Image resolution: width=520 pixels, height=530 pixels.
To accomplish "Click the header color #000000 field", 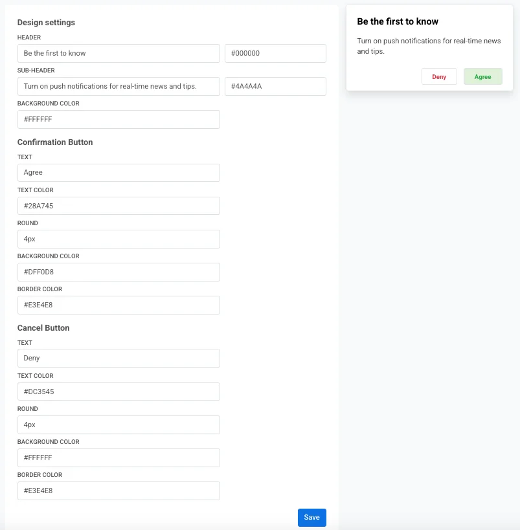I will pyautogui.click(x=275, y=53).
